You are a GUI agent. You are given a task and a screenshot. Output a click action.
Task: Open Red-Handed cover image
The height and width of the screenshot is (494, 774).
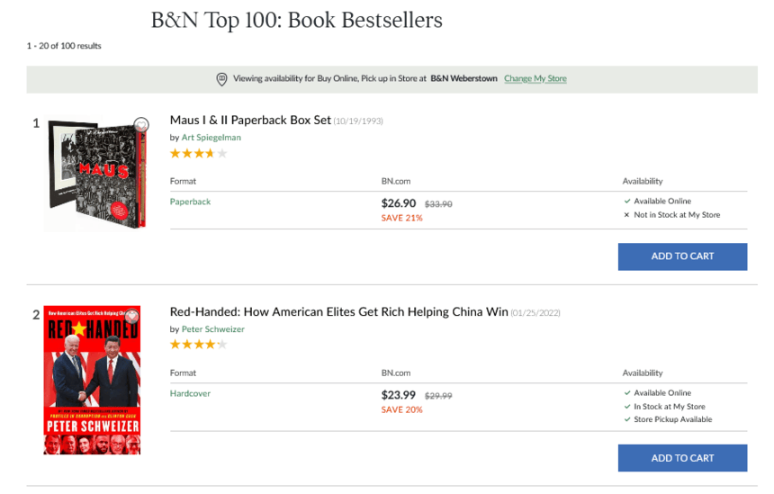93,381
